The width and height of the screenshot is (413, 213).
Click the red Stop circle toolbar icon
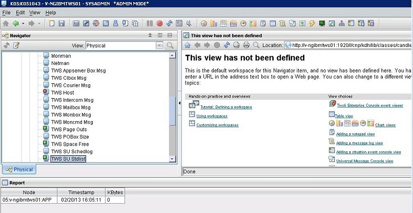[159, 23]
